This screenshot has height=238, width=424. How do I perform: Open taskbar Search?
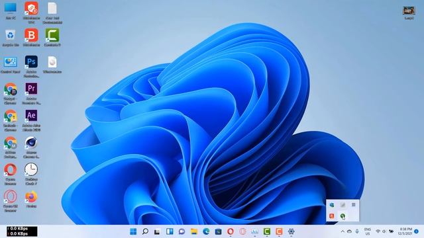coord(145,231)
